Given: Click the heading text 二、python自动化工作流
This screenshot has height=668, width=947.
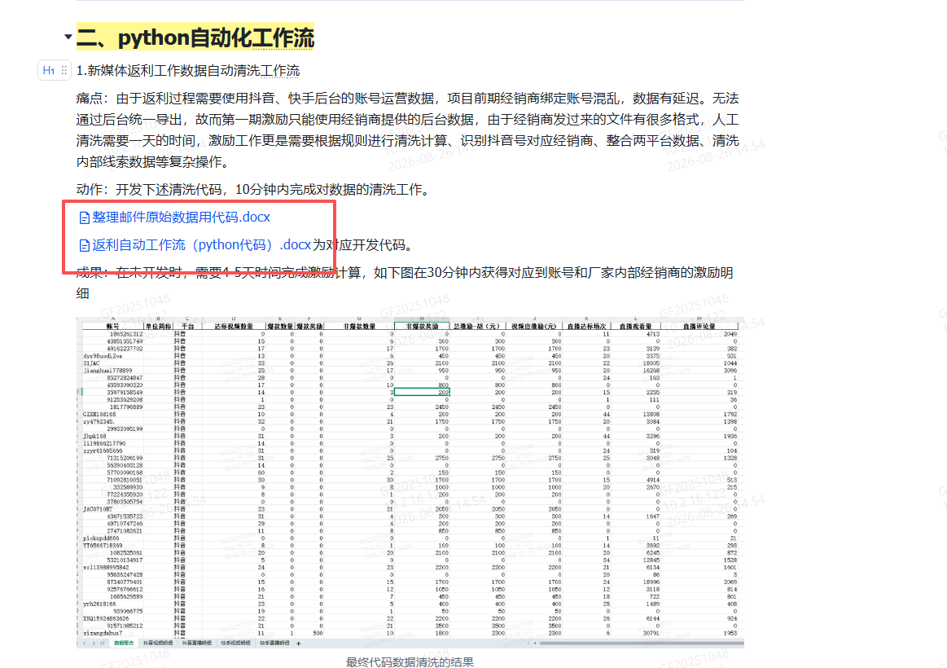Looking at the screenshot, I should (195, 37).
